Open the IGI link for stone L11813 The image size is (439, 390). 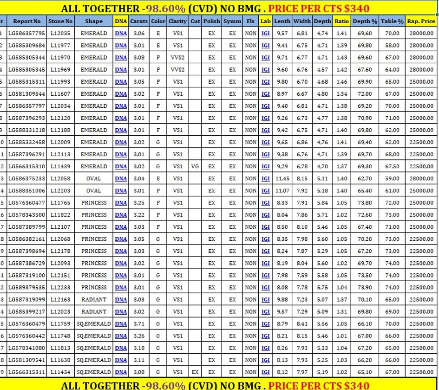coord(265,348)
